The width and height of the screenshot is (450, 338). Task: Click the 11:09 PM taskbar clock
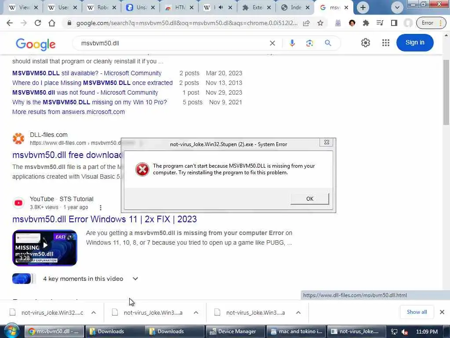click(x=427, y=332)
